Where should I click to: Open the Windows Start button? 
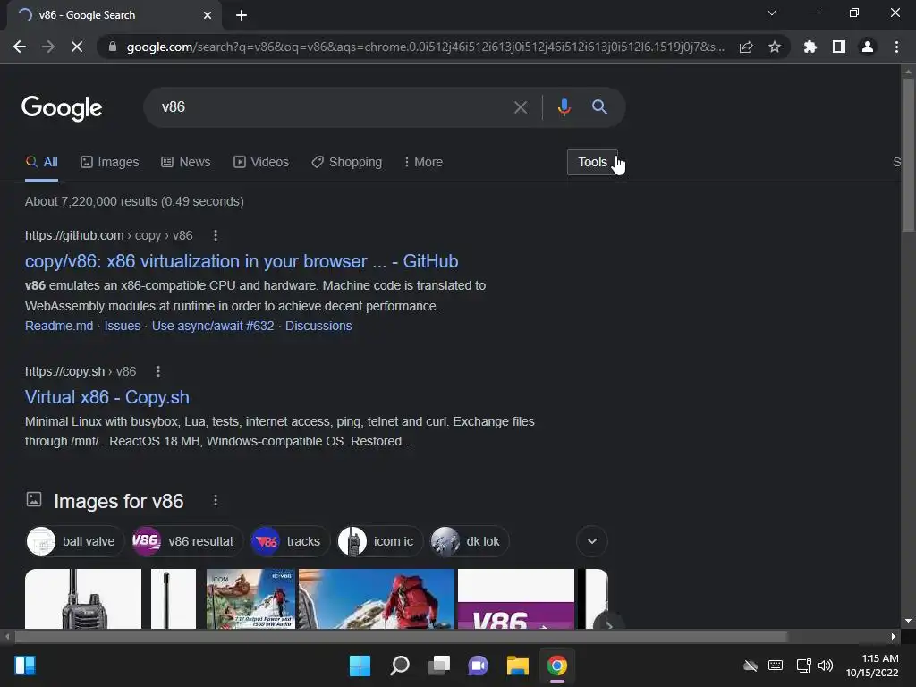point(360,666)
